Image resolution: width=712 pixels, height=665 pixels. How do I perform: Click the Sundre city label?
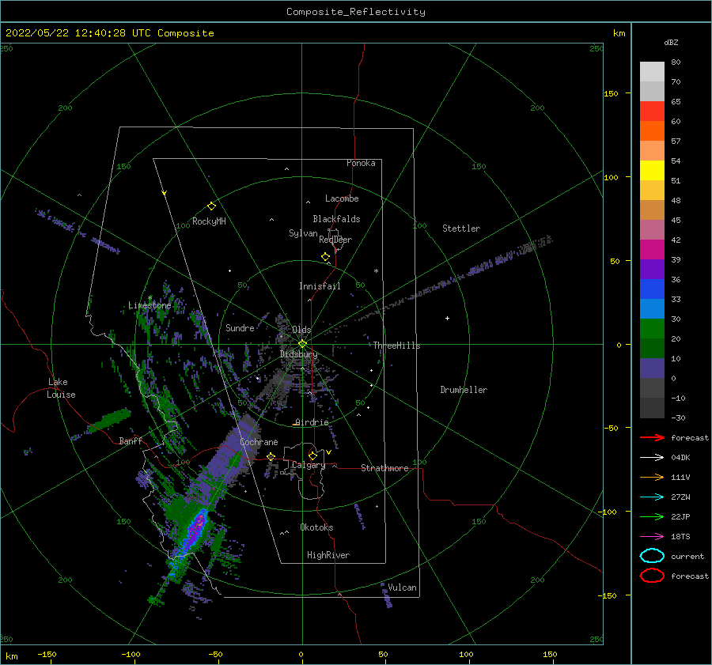[240, 327]
